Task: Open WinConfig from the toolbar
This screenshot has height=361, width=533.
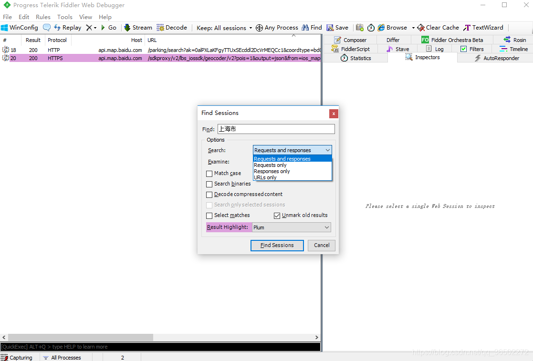Action: [x=20, y=28]
